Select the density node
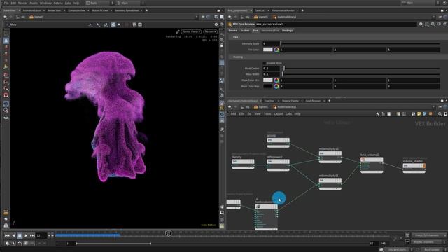 pyautogui.click(x=243, y=163)
